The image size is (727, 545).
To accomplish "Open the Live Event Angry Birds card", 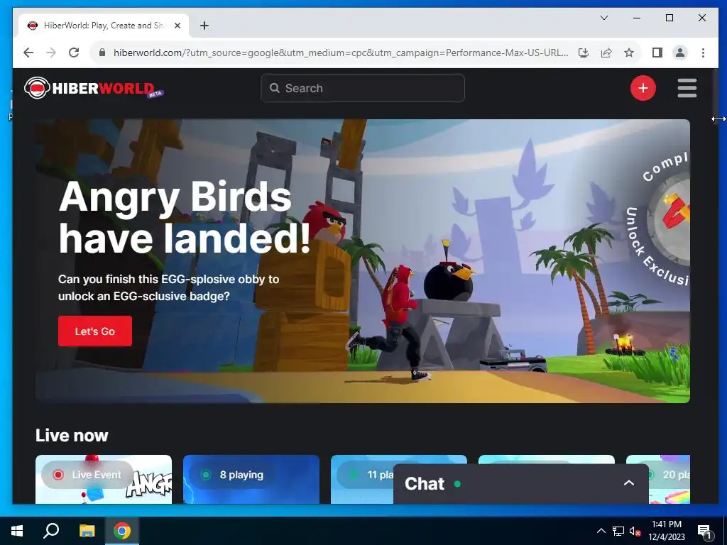I will pos(104,479).
